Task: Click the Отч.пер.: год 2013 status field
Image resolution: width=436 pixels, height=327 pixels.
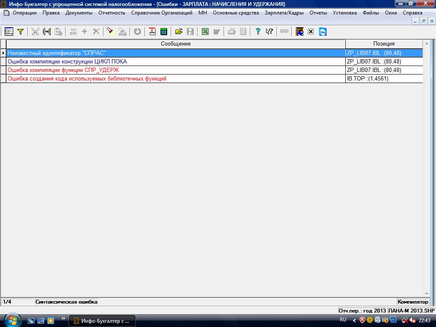Action: coord(362,310)
